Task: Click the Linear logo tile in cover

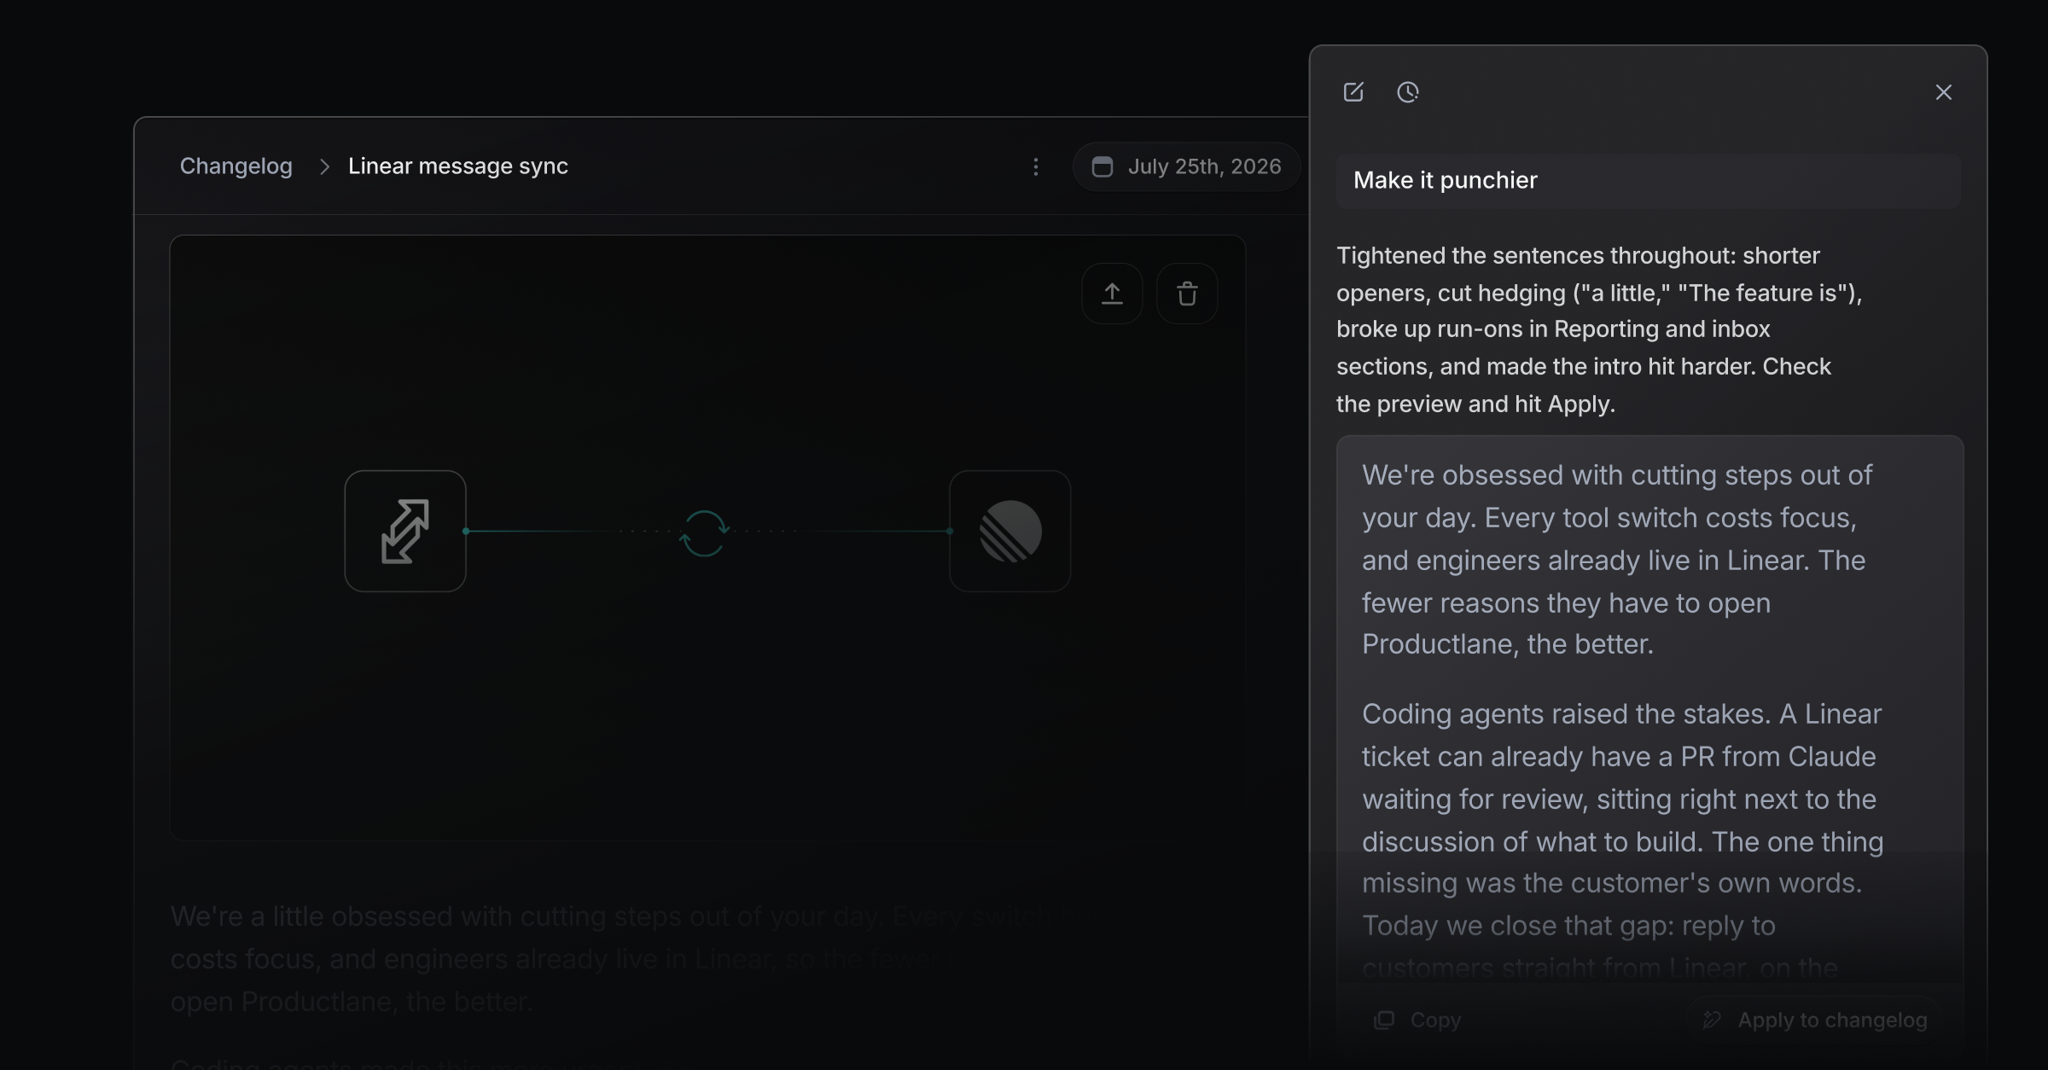Action: (x=1010, y=531)
